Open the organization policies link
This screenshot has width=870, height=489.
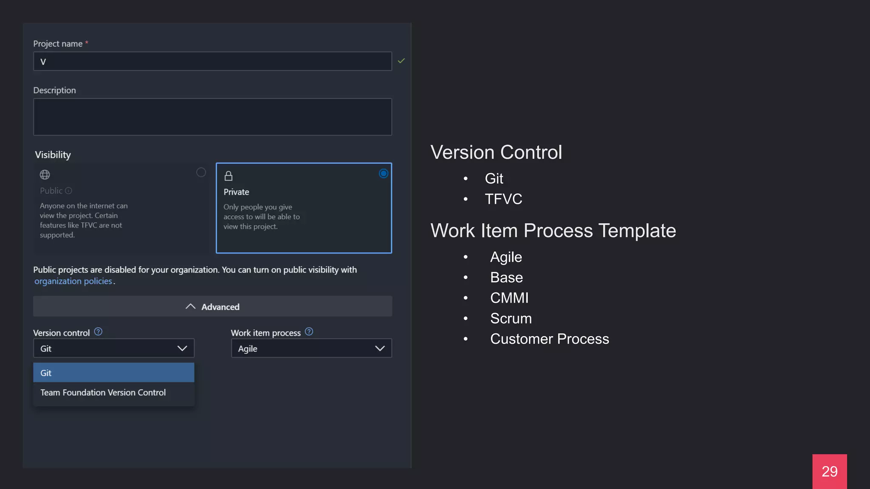tap(73, 281)
